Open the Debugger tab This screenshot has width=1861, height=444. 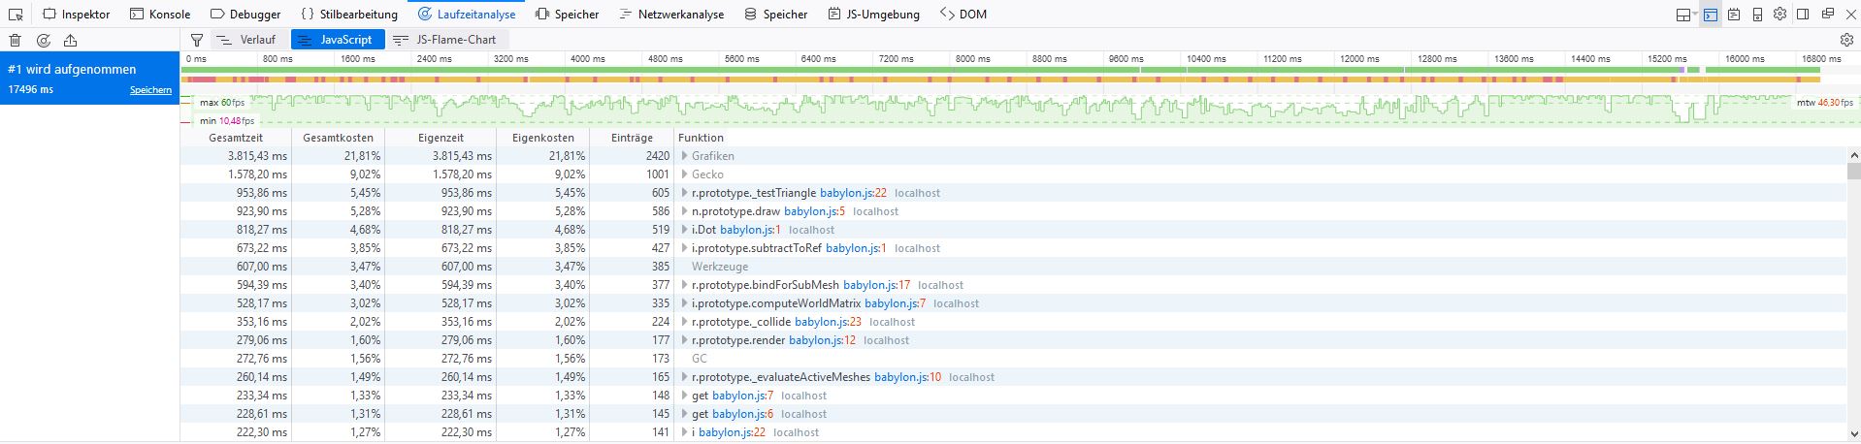245,15
